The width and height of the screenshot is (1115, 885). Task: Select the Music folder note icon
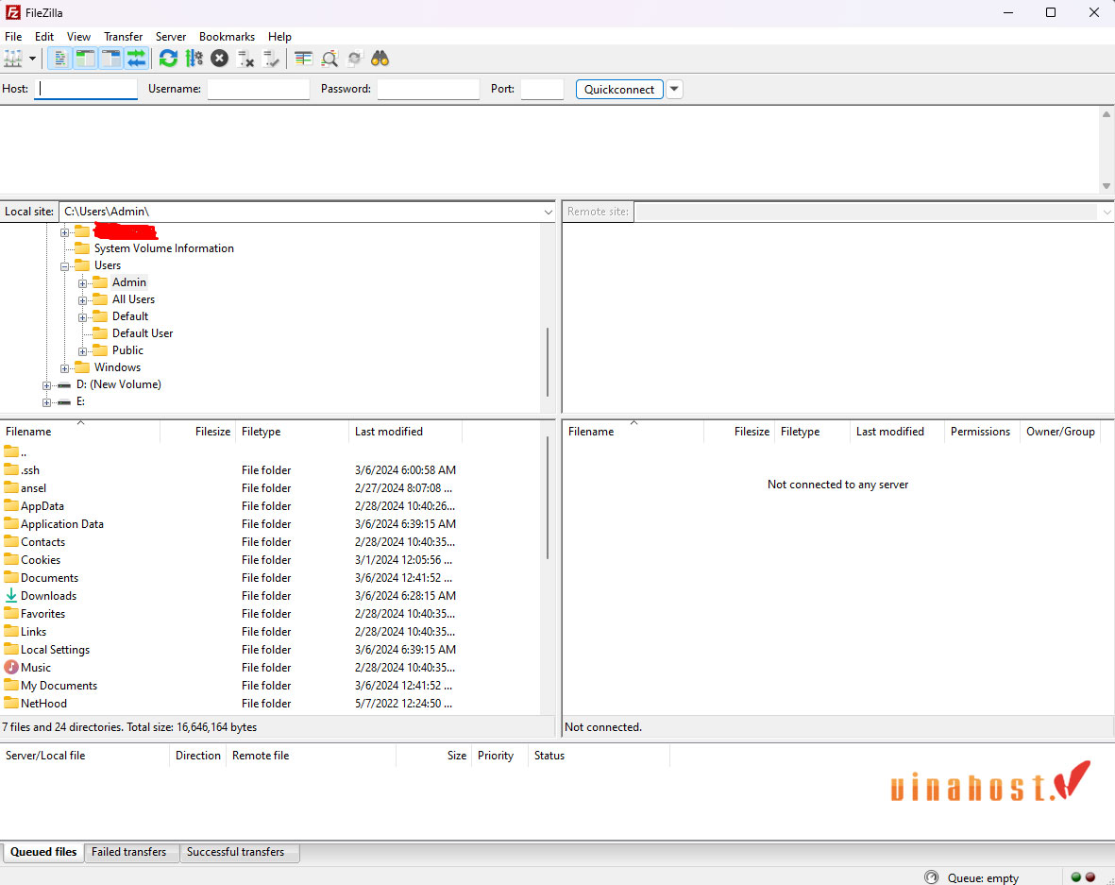11,668
